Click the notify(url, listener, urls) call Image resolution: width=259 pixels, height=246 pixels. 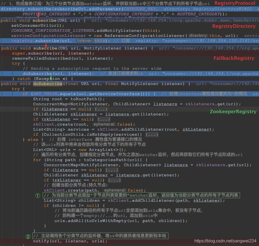point(69,241)
